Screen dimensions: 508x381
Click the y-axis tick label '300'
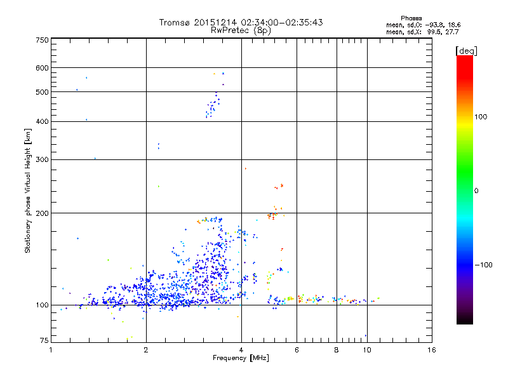(x=43, y=160)
